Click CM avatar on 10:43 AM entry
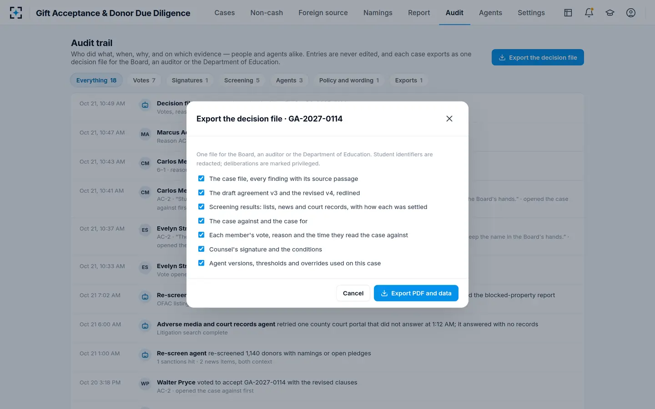This screenshot has width=655, height=409. pos(145,163)
